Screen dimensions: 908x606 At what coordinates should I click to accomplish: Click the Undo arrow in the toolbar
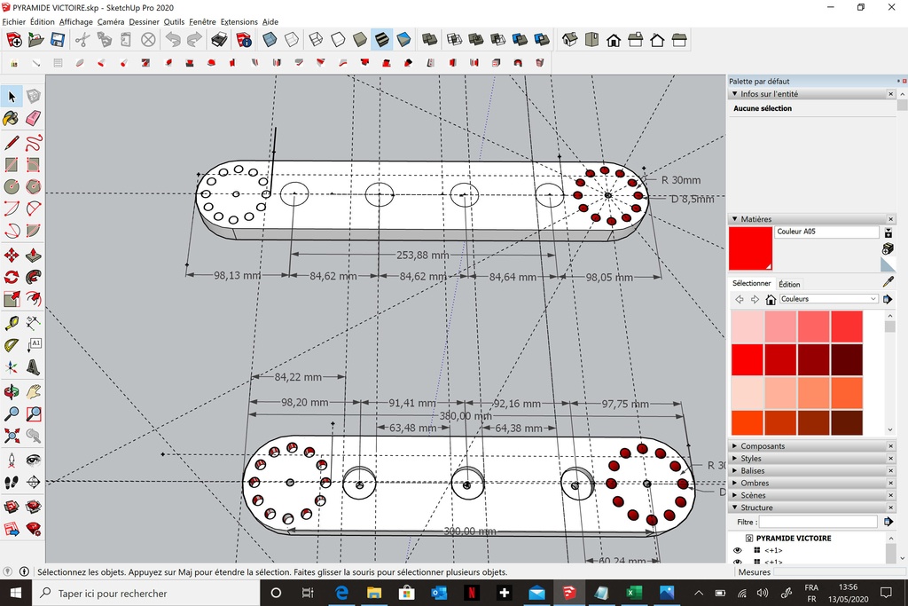tap(173, 40)
